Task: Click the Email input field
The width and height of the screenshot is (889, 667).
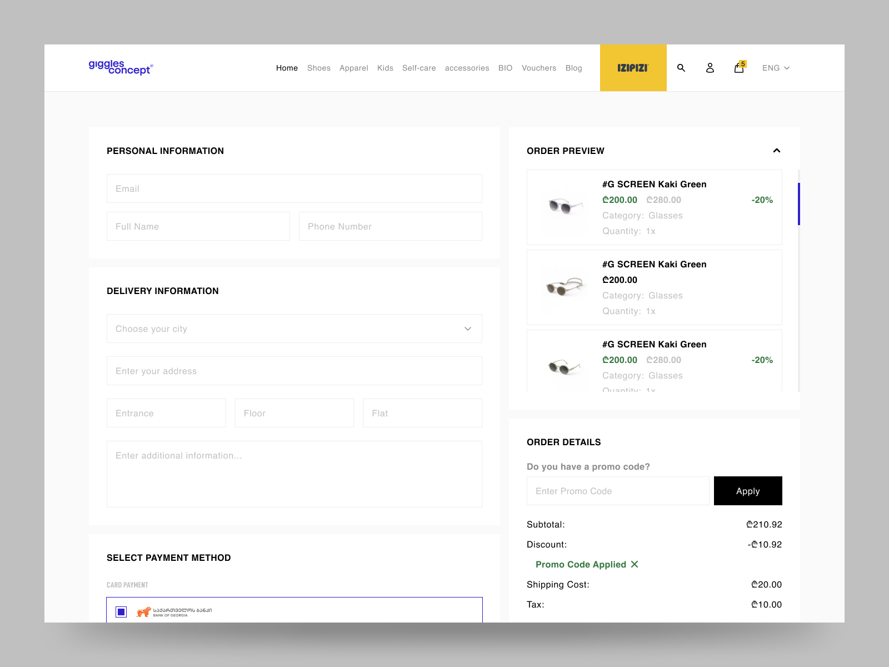Action: 294,188
